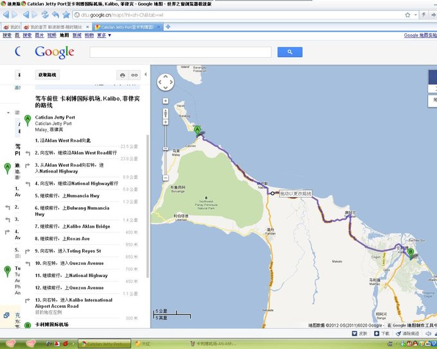Zoom out the map with minus button
437x349 pixels.
(166, 178)
